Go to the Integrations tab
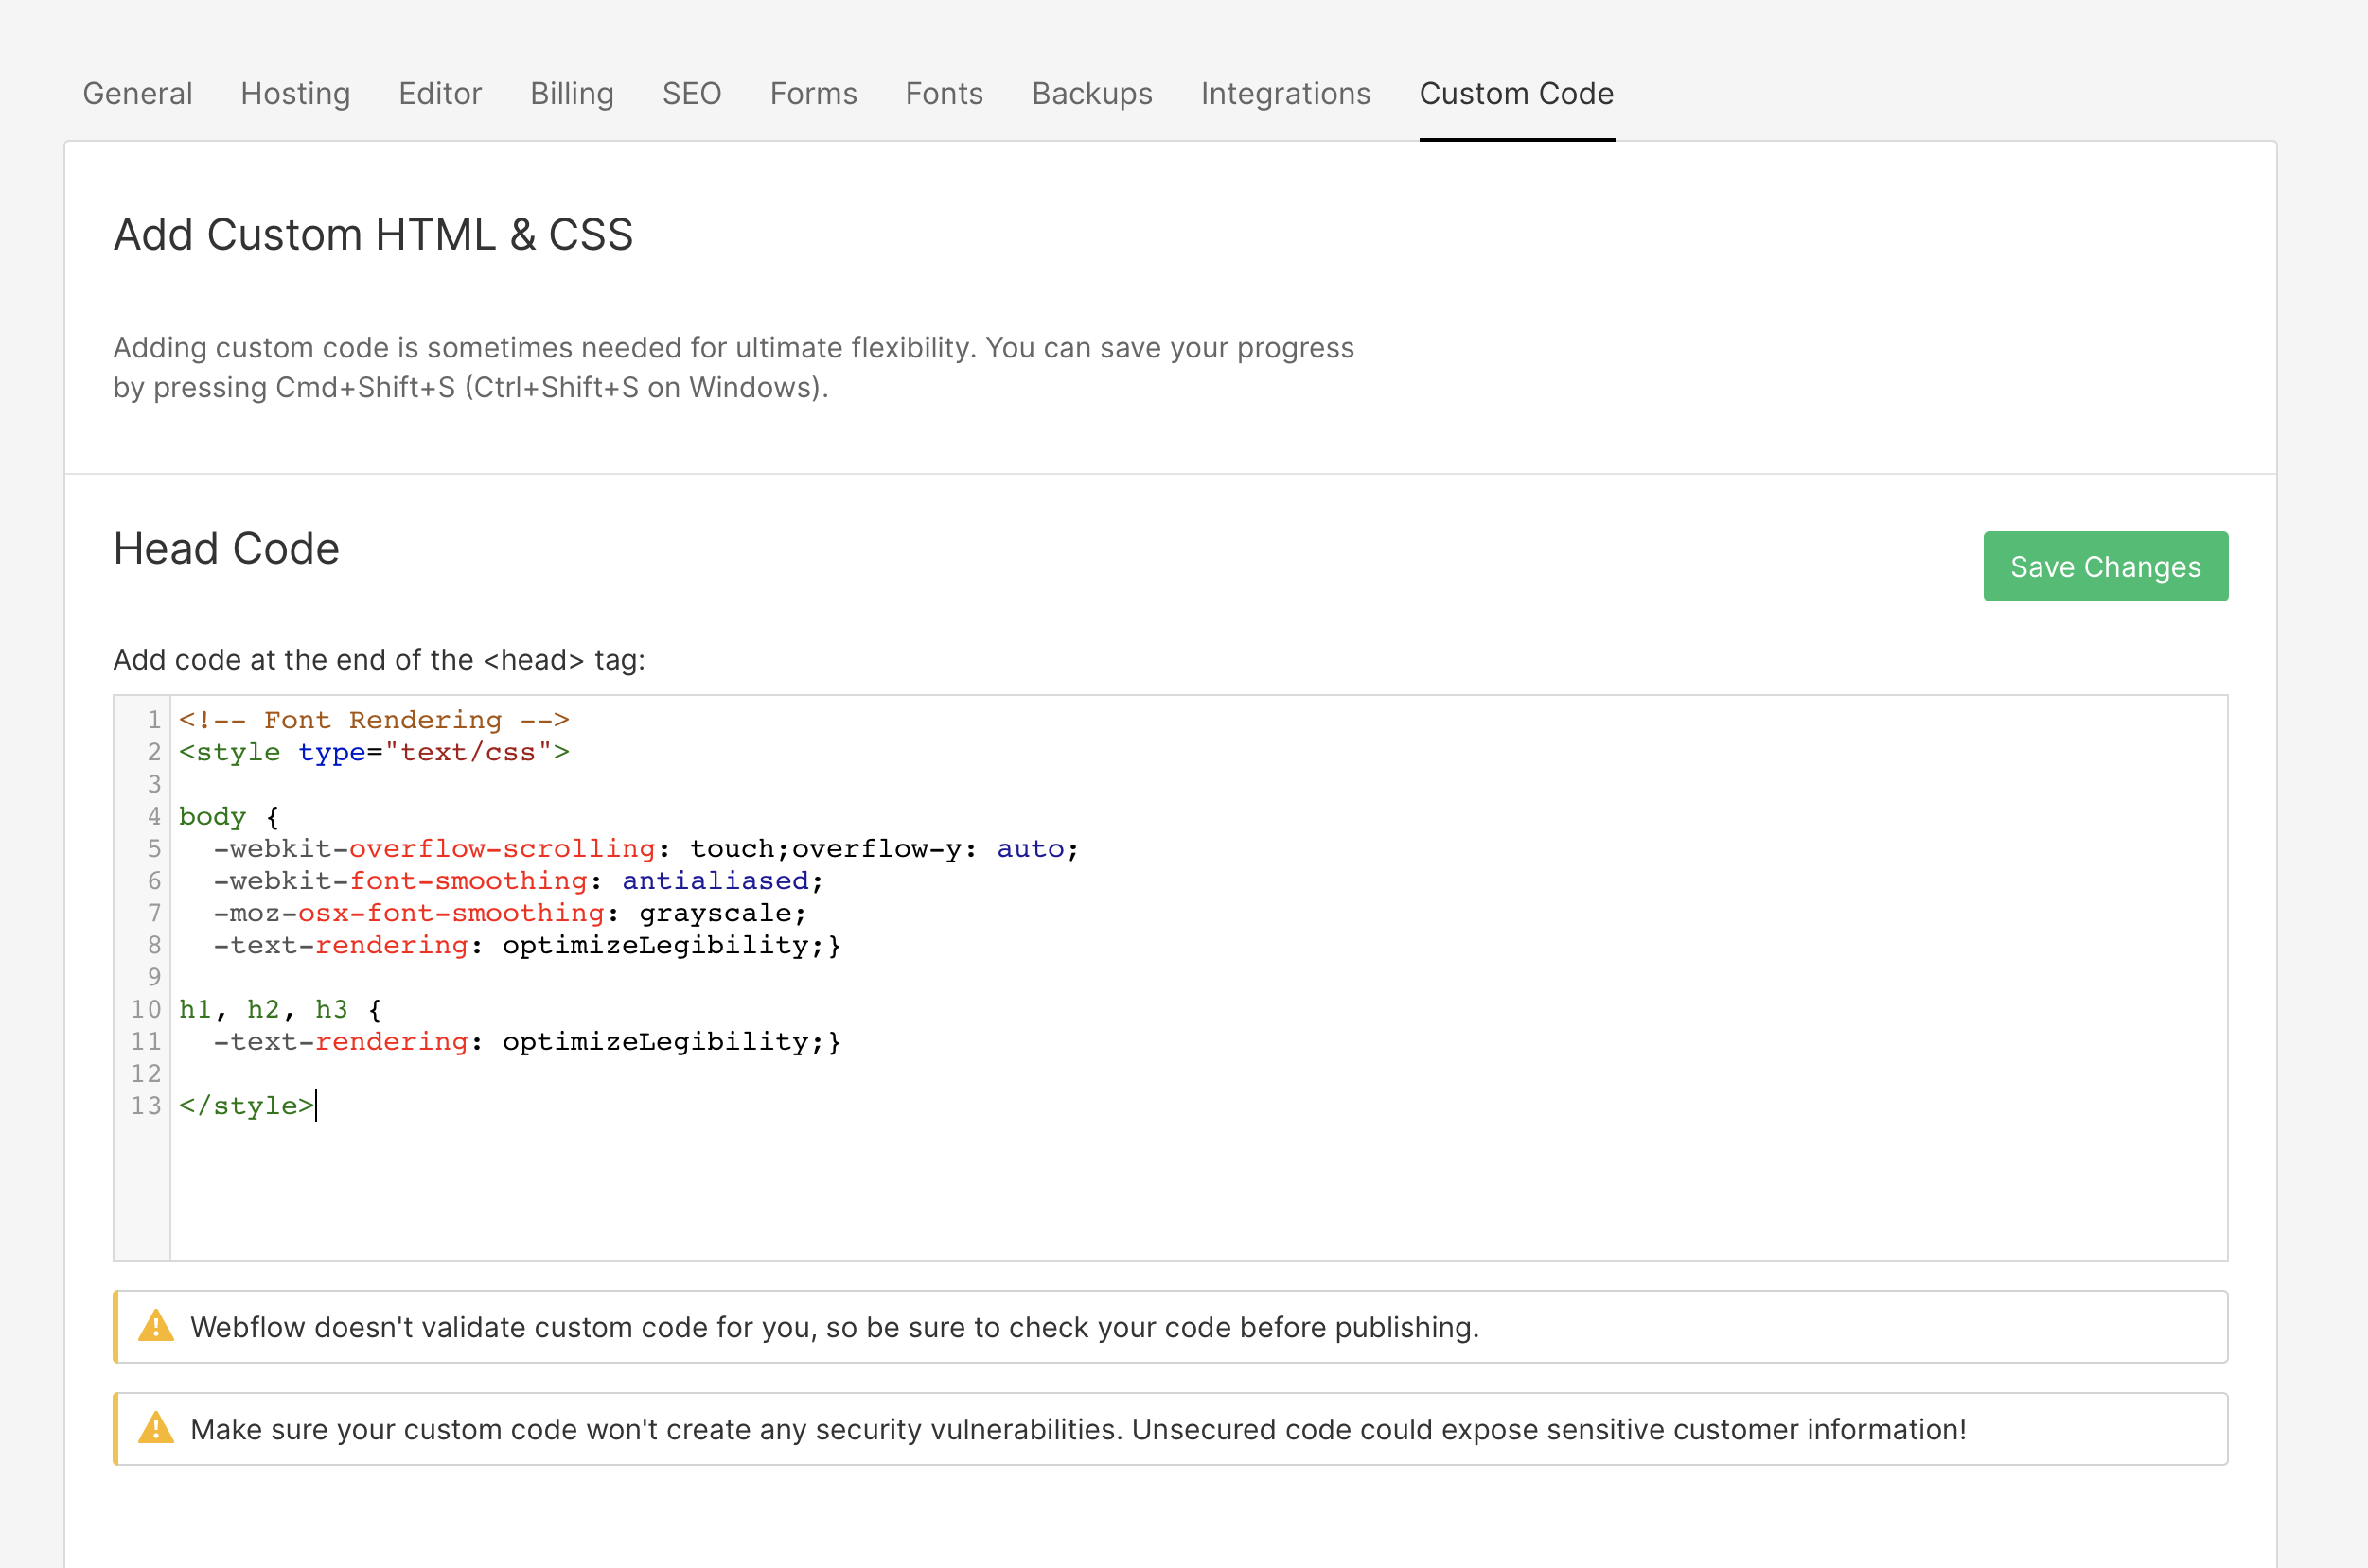Screen dimensions: 2368x1568 pyautogui.click(x=1285, y=93)
